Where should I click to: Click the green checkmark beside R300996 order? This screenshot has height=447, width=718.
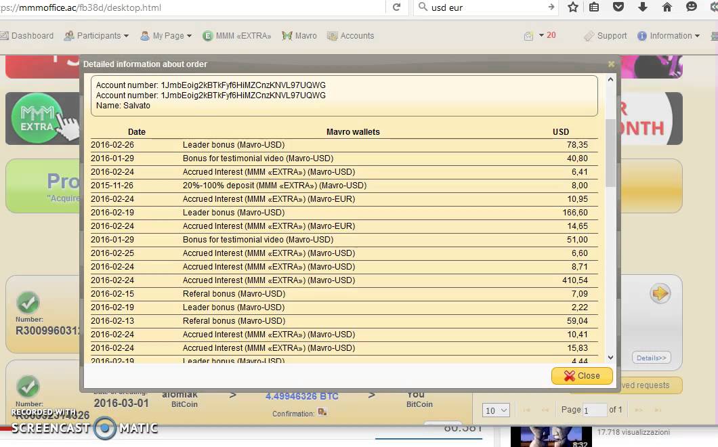point(28,302)
